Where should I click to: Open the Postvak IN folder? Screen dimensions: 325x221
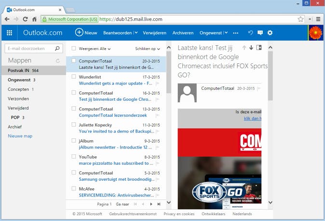[x=34, y=71]
